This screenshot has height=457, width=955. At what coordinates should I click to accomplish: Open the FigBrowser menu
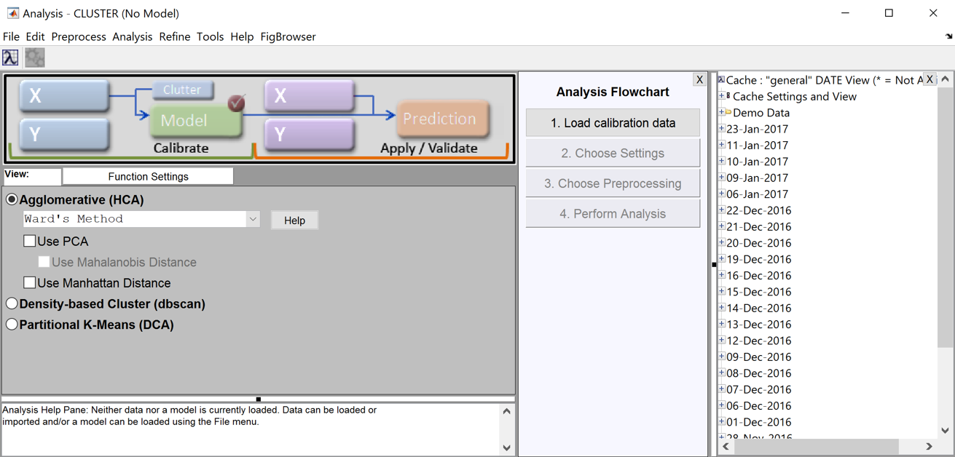pos(288,36)
